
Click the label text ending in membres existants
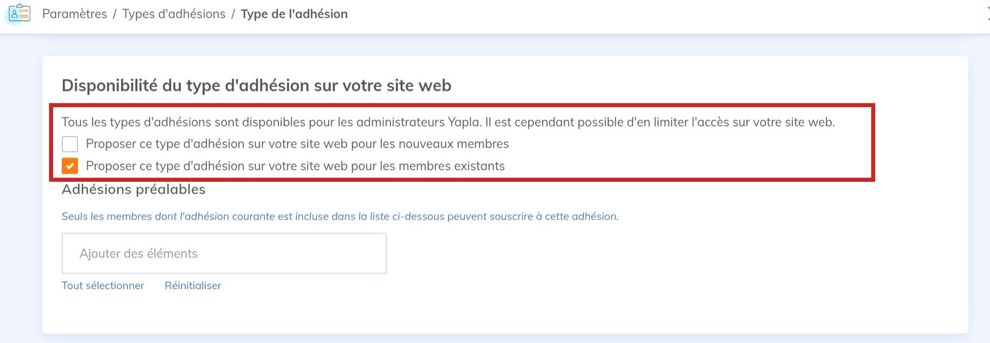[295, 166]
